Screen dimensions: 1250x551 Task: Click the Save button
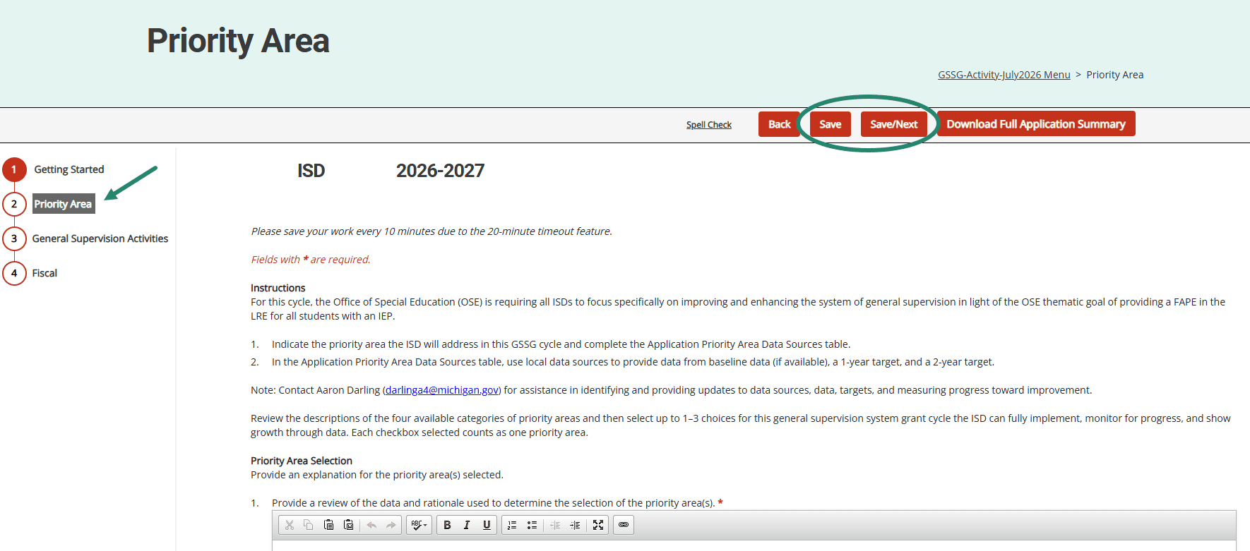[831, 124]
